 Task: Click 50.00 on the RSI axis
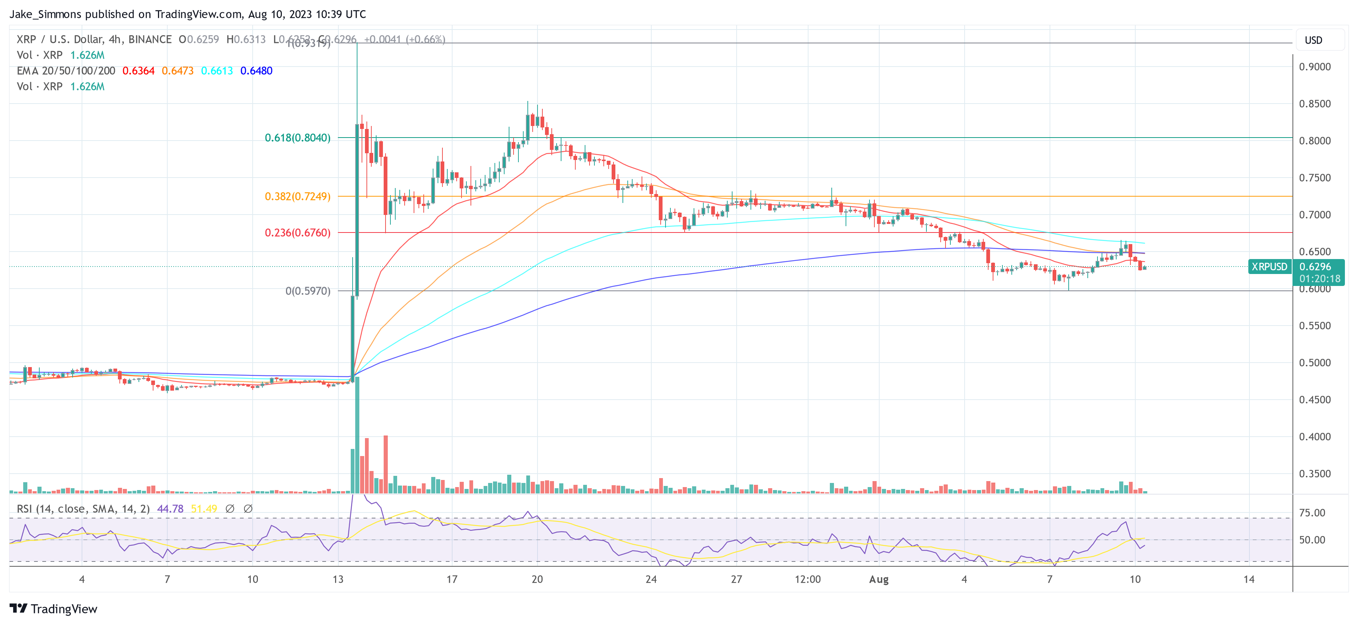coord(1312,540)
